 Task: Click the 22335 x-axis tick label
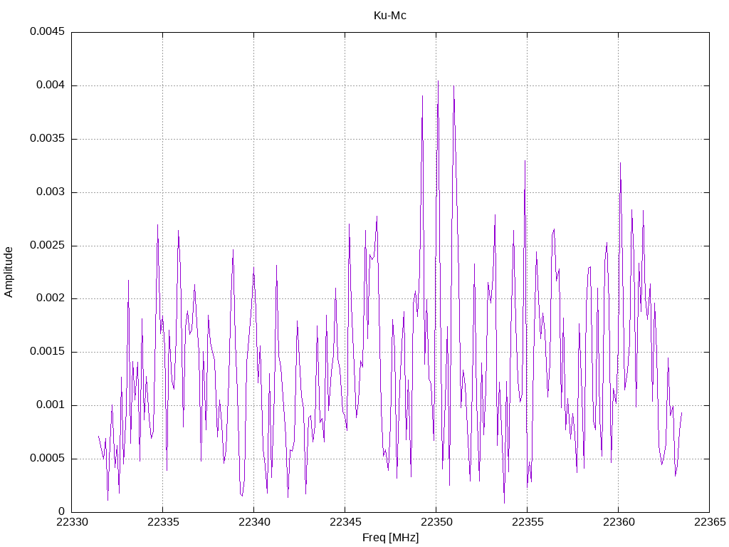point(163,522)
